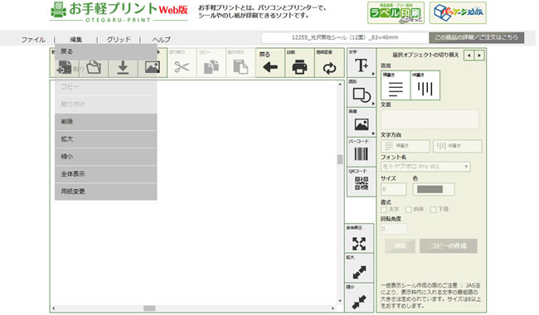Open この商品の詳細／ご注文はこちら link
The width and height of the screenshot is (539, 315).
[x=477, y=37]
